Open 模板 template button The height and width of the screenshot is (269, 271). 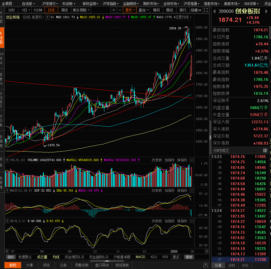tap(189, 257)
